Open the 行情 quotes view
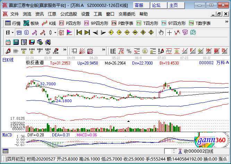The image size is (231, 164). pyautogui.click(x=13, y=23)
